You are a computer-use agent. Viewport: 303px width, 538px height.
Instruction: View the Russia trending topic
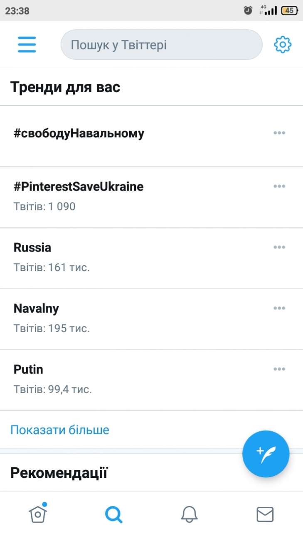click(32, 248)
